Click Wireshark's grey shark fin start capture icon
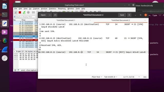 tap(16, 13)
